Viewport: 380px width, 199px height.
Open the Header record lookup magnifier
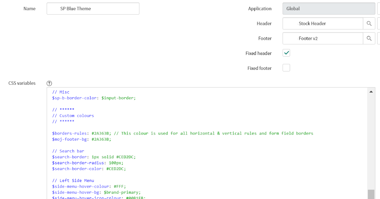369,23
